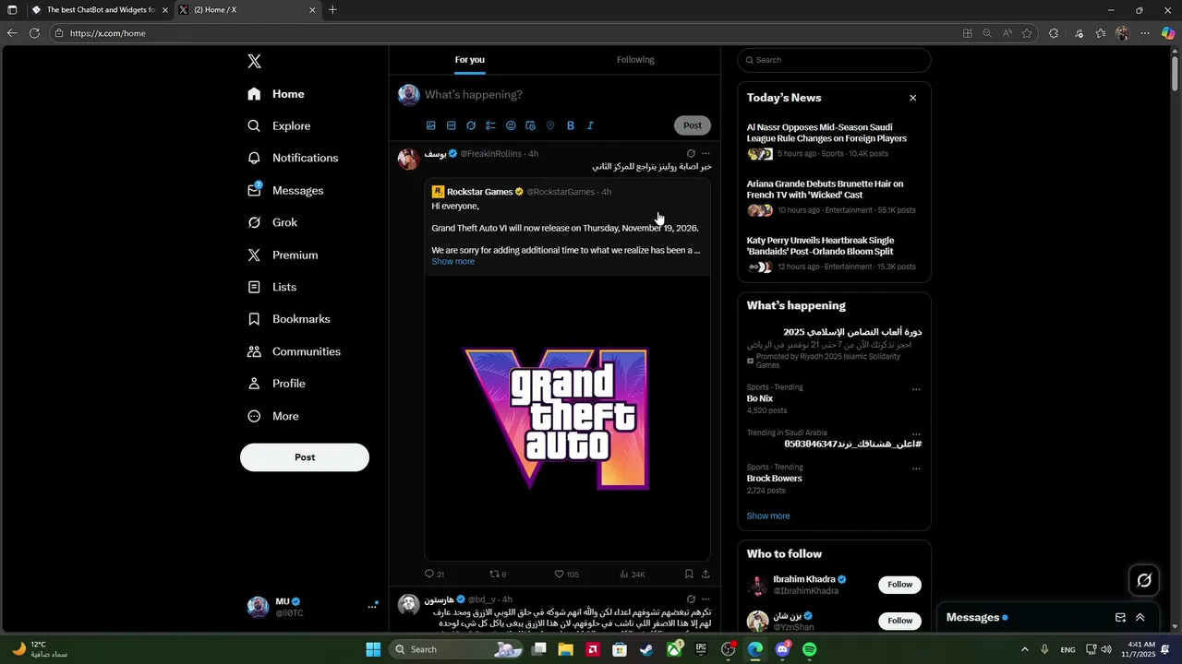Open more options on FreakinRollins post

(706, 154)
